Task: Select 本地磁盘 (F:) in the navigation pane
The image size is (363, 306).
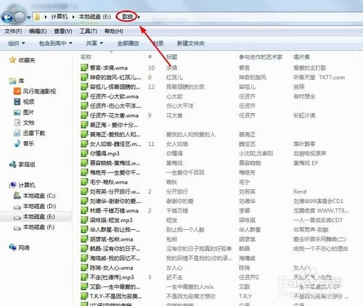Action: (38, 227)
